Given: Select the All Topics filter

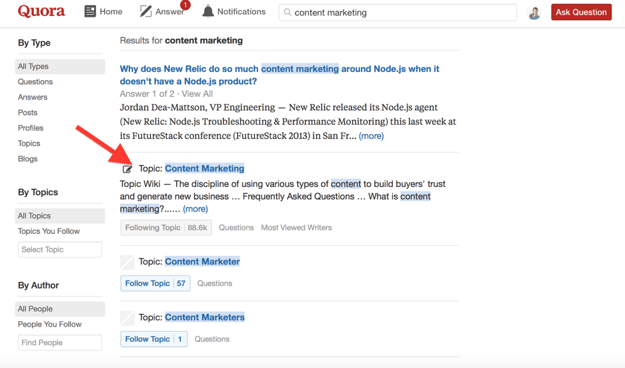Looking at the screenshot, I should click(60, 216).
